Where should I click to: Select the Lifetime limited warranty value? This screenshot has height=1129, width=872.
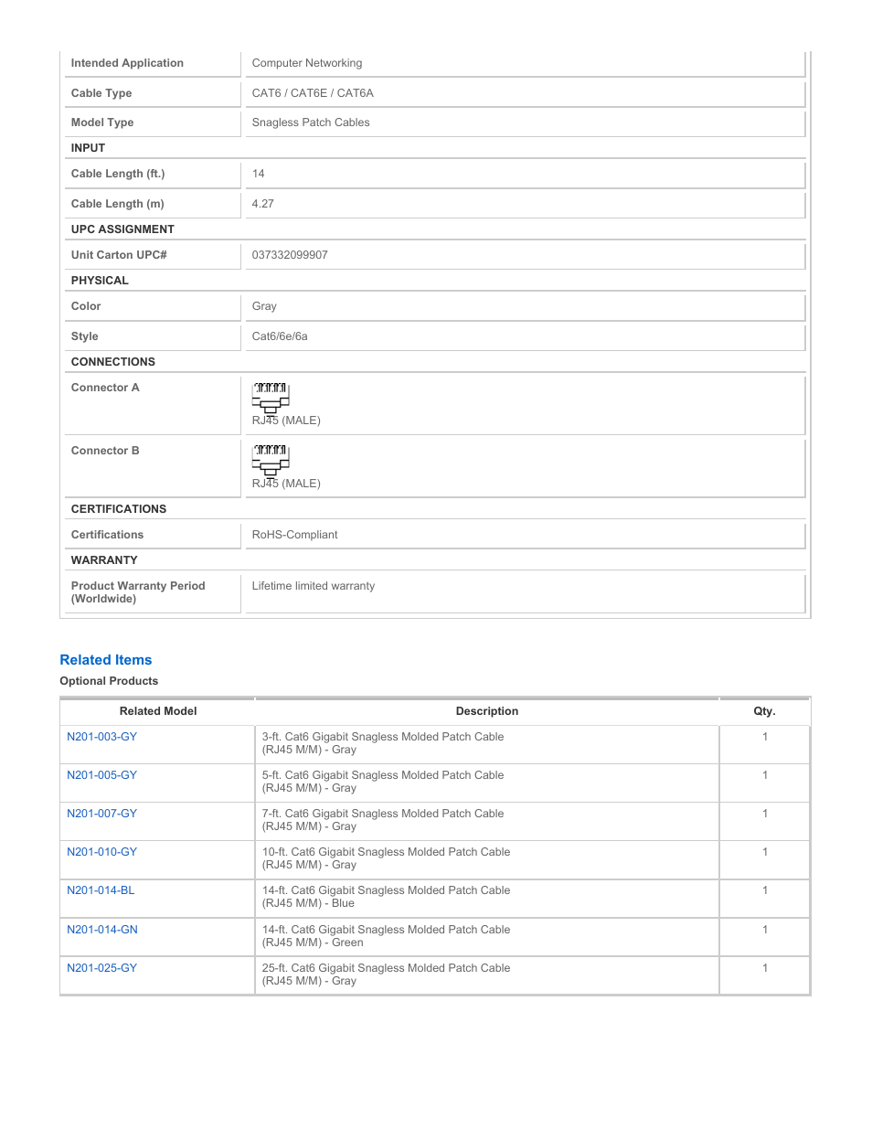point(314,586)
